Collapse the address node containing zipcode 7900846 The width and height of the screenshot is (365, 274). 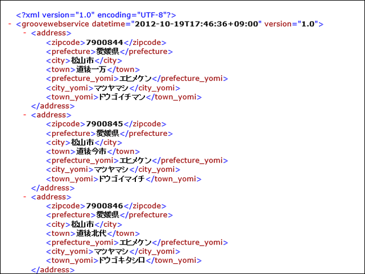coord(24,197)
